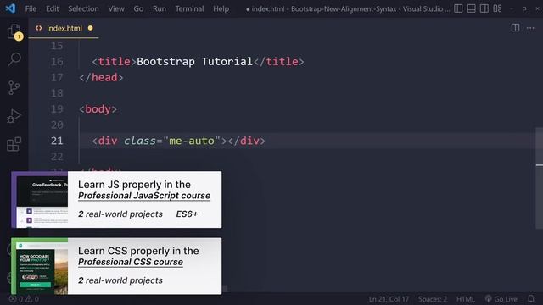Click the editor vertical scrollbar
The width and height of the screenshot is (543, 305).
click(540, 178)
